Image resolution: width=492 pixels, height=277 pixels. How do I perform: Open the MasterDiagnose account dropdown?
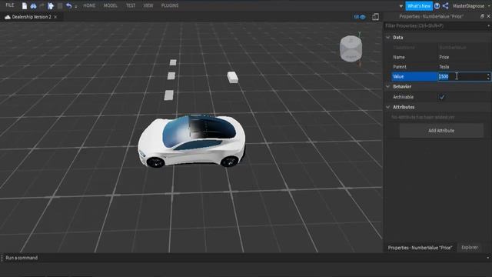[x=471, y=6]
